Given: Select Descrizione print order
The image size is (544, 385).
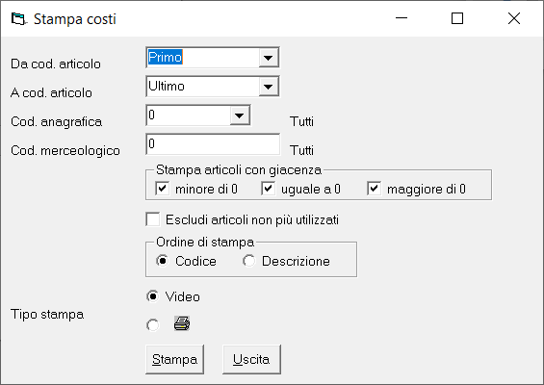Looking at the screenshot, I should [248, 261].
